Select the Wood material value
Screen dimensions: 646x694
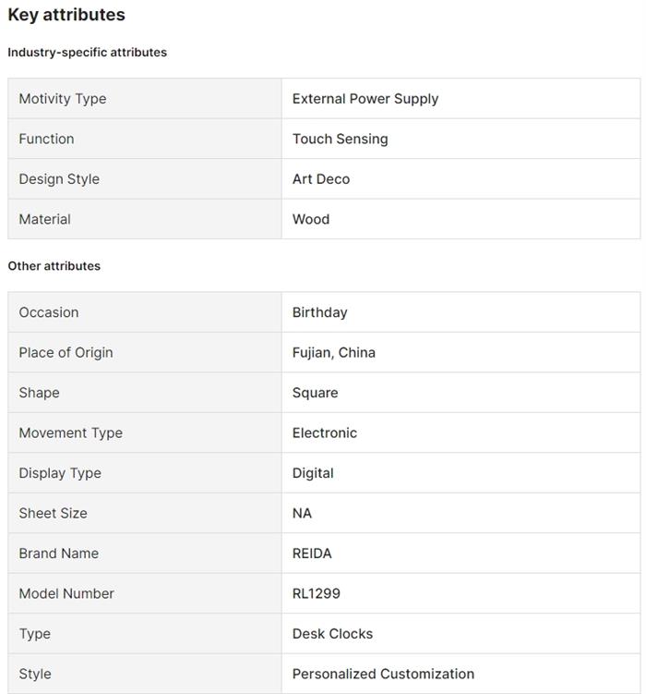click(x=311, y=219)
